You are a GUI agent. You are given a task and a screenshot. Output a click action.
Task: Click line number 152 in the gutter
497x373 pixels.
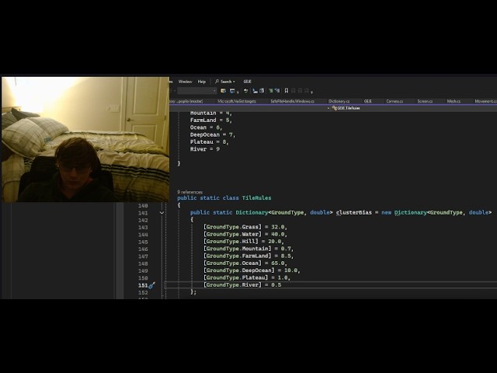[x=143, y=292]
